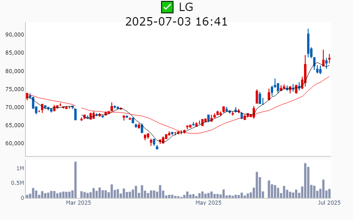Screen dimensions: 353x220
Task: Click the 80,000 price axis label
Action: [x=15, y=71]
